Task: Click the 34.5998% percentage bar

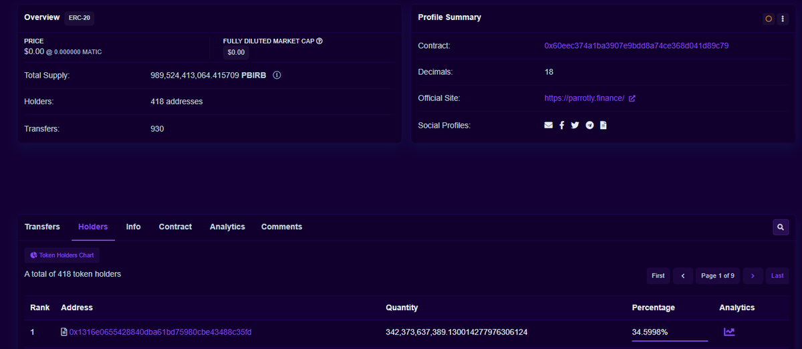Action: point(670,340)
